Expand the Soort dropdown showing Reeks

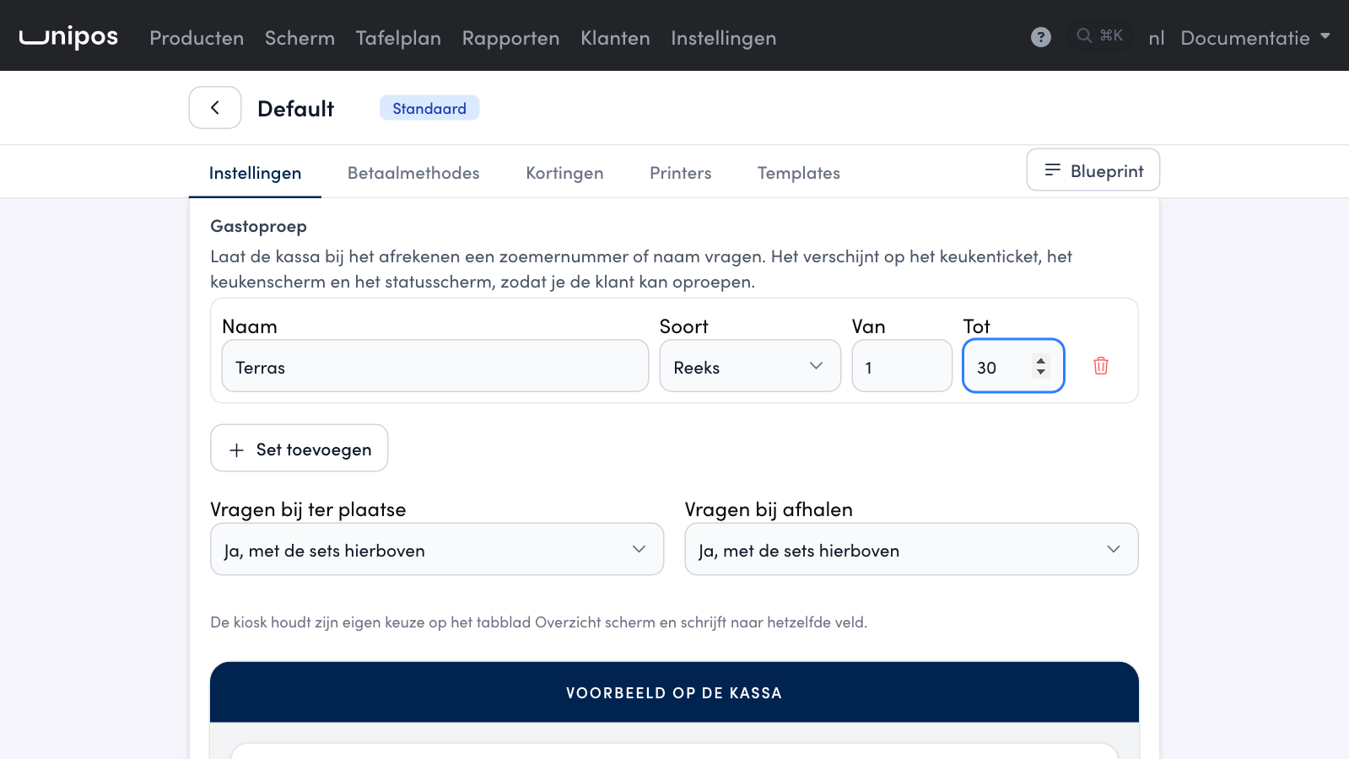[750, 366]
